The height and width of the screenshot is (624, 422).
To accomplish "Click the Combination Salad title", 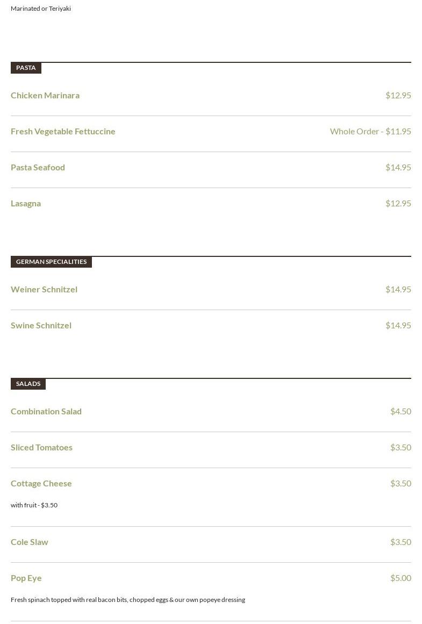I will (x=46, y=412).
